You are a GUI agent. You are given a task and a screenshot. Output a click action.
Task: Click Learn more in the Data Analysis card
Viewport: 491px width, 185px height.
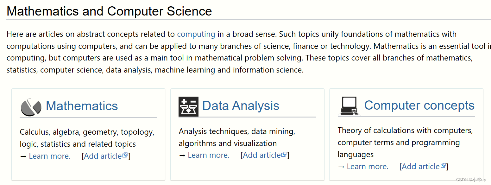[x=208, y=155]
